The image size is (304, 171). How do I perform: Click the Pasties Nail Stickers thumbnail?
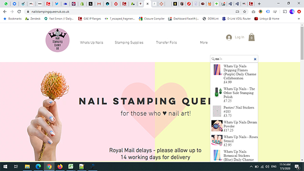(217, 111)
